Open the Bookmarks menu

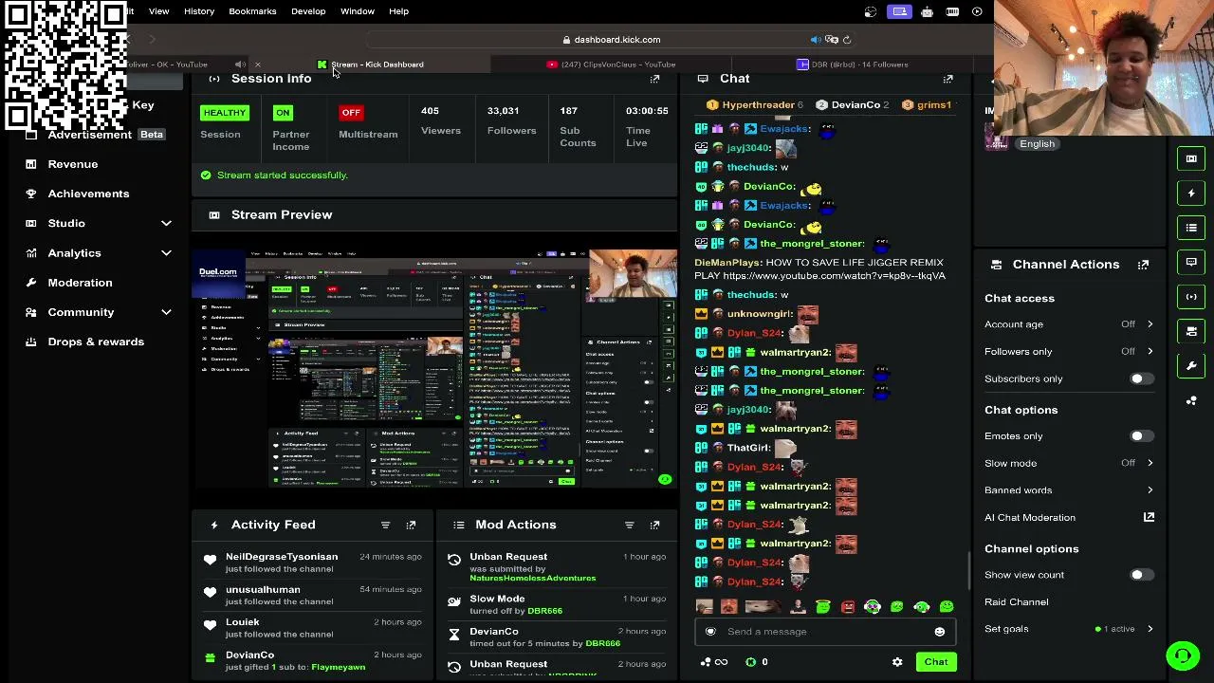click(x=252, y=11)
